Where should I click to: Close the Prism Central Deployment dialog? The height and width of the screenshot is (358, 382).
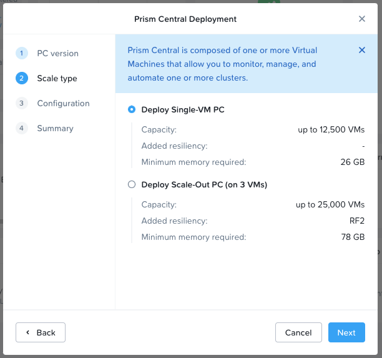click(362, 19)
